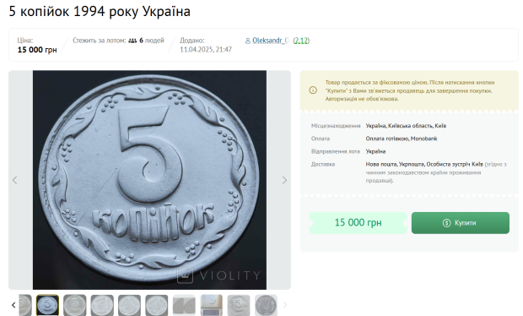Click the user icon beside Oleksandr_
Viewport: 523px width, 316px height.
coord(248,41)
